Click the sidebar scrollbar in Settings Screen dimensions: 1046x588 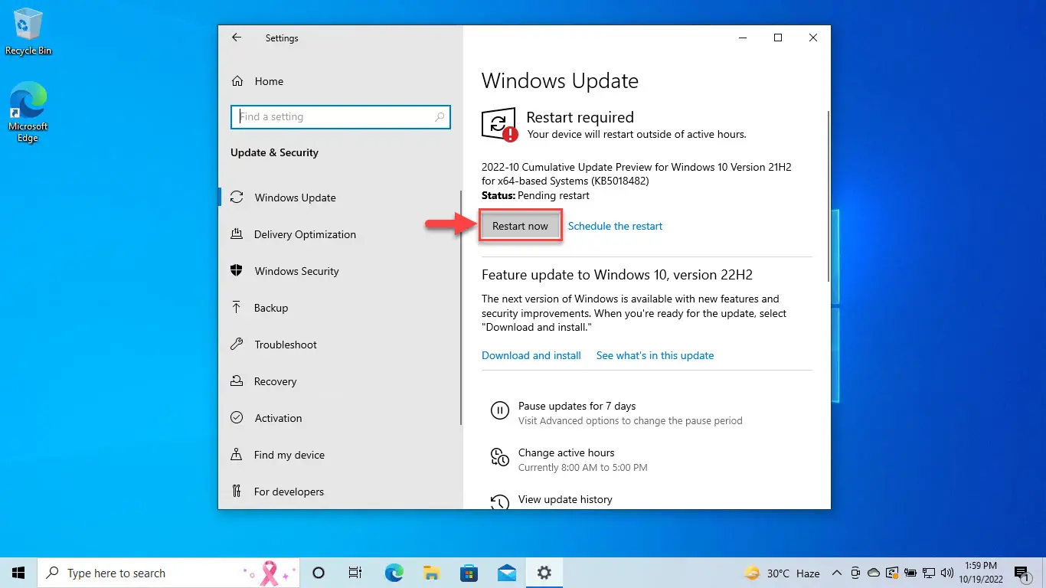click(461, 309)
